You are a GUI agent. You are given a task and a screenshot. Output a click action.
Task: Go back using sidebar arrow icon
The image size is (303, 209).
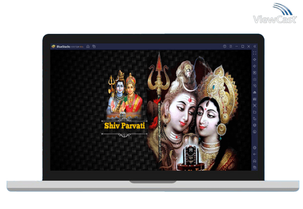pos(255,154)
